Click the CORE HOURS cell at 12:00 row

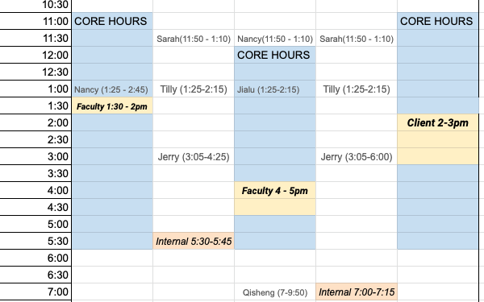(275, 55)
